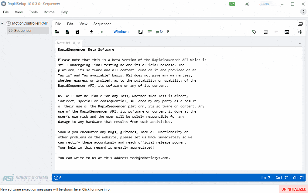Viewport: 308px width, 193px height.
Task: Click the green code connection indicator
Action: click(232, 4)
